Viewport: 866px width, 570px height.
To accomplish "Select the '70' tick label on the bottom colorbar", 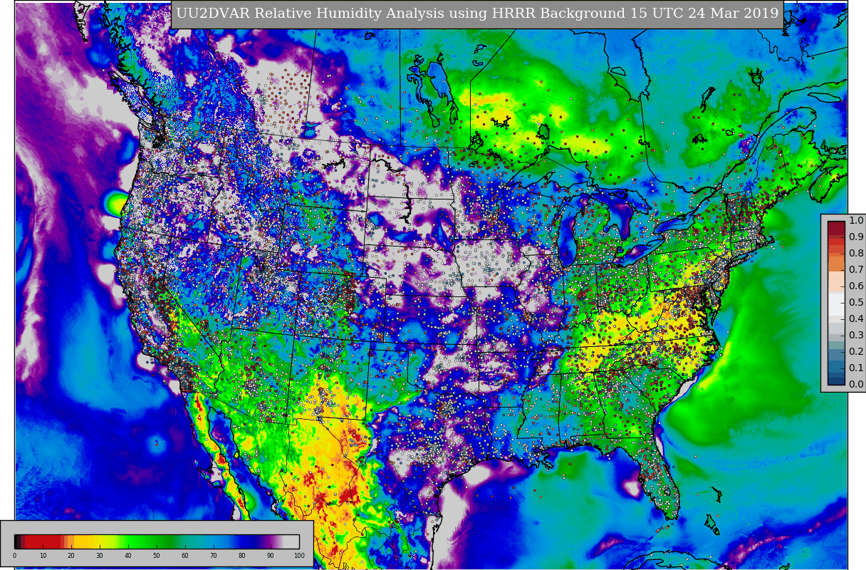I will click(214, 556).
